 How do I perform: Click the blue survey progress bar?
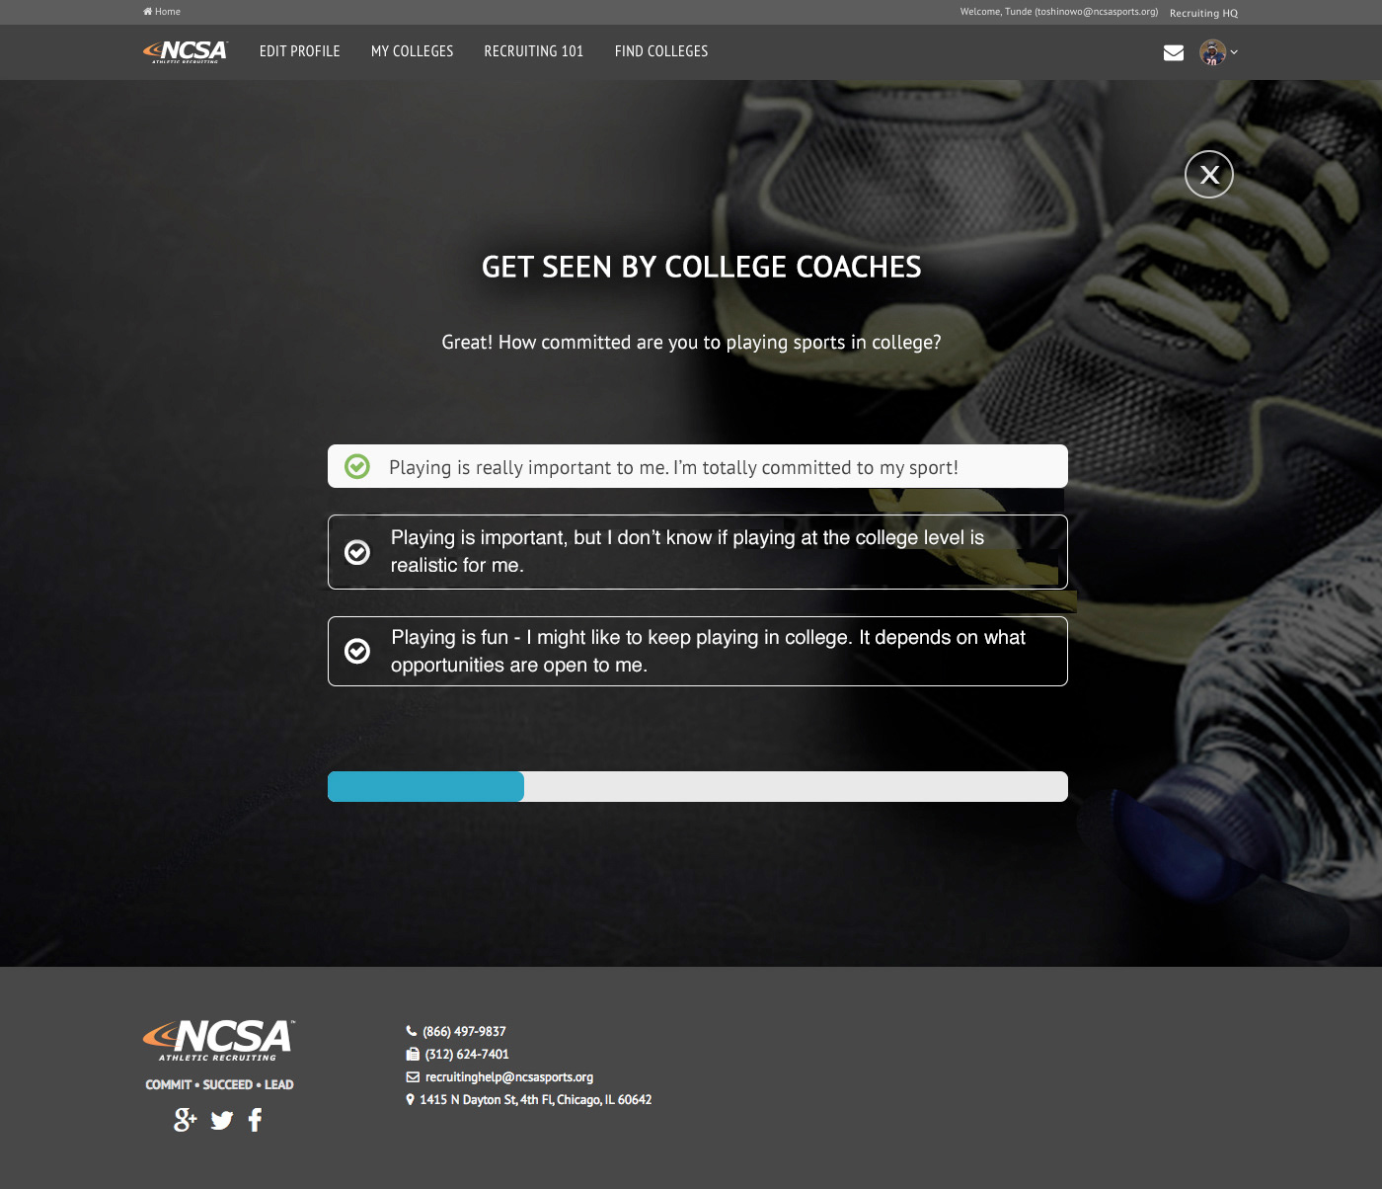coord(425,787)
